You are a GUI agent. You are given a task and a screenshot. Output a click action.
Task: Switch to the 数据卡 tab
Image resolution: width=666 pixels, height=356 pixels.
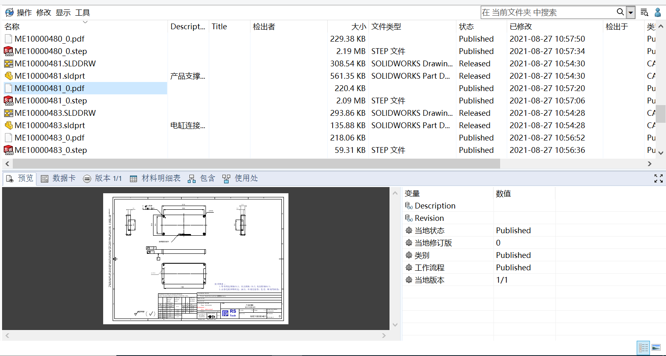coord(58,178)
